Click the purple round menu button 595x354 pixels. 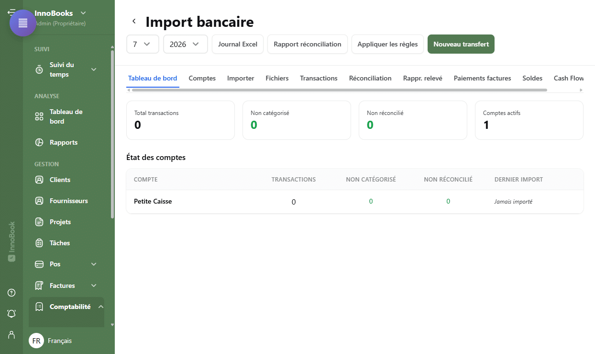point(23,23)
